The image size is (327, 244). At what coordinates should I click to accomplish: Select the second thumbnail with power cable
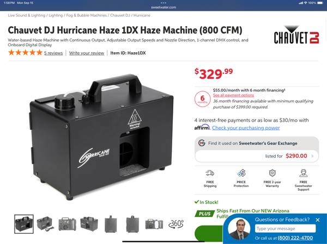46,224
